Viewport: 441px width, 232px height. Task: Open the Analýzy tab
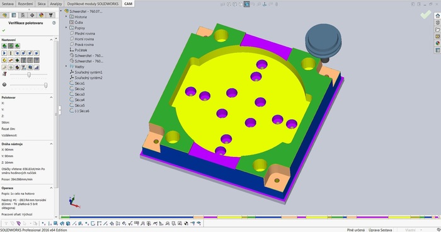[55, 4]
